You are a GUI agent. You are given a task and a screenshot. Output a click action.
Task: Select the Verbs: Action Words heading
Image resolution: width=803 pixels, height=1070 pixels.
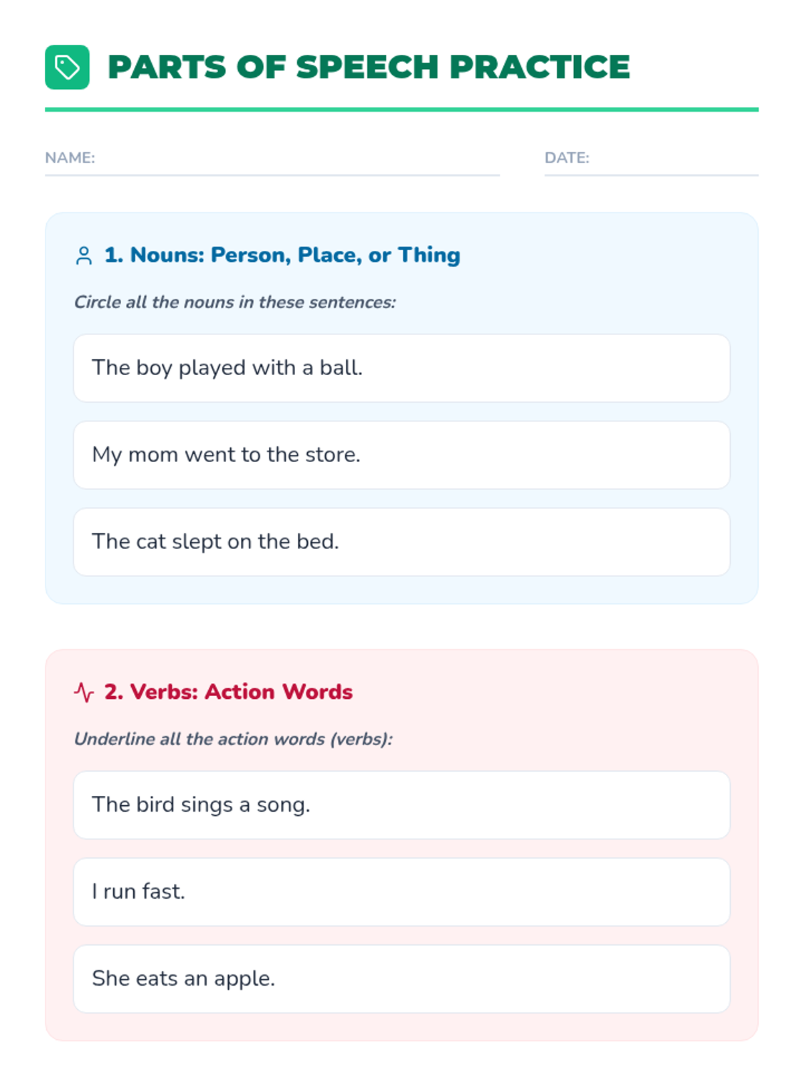(228, 691)
